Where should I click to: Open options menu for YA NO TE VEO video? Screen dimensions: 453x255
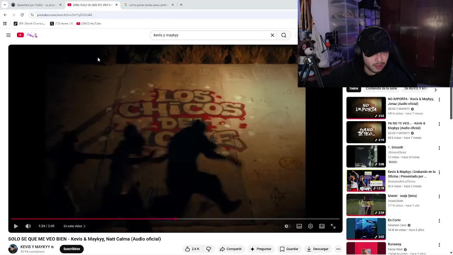pos(439,124)
